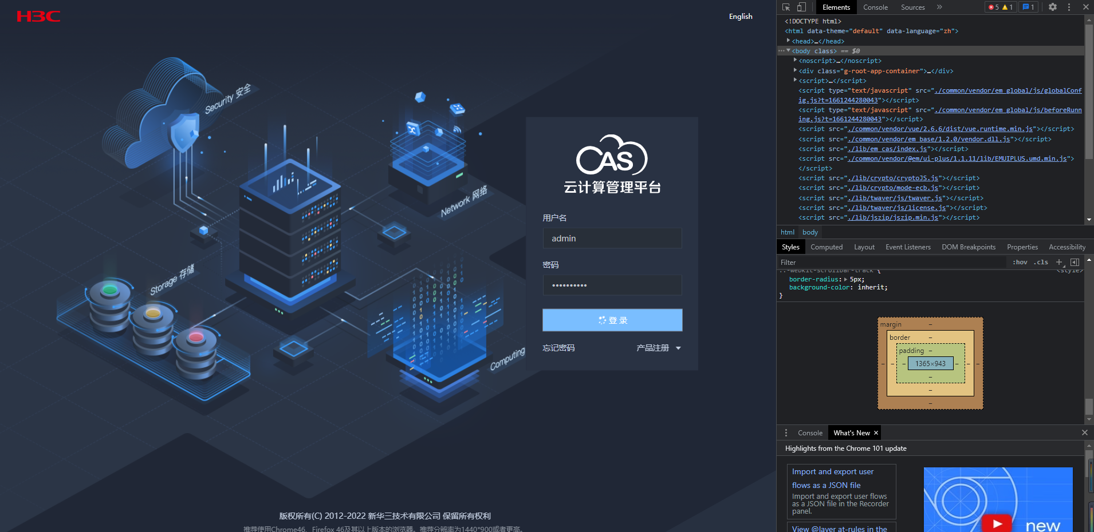Expand the border-radius shorthand value
The width and height of the screenshot is (1094, 532).
845,279
